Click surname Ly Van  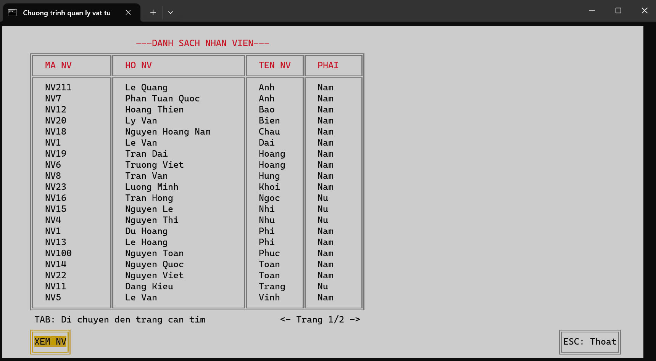pyautogui.click(x=141, y=121)
